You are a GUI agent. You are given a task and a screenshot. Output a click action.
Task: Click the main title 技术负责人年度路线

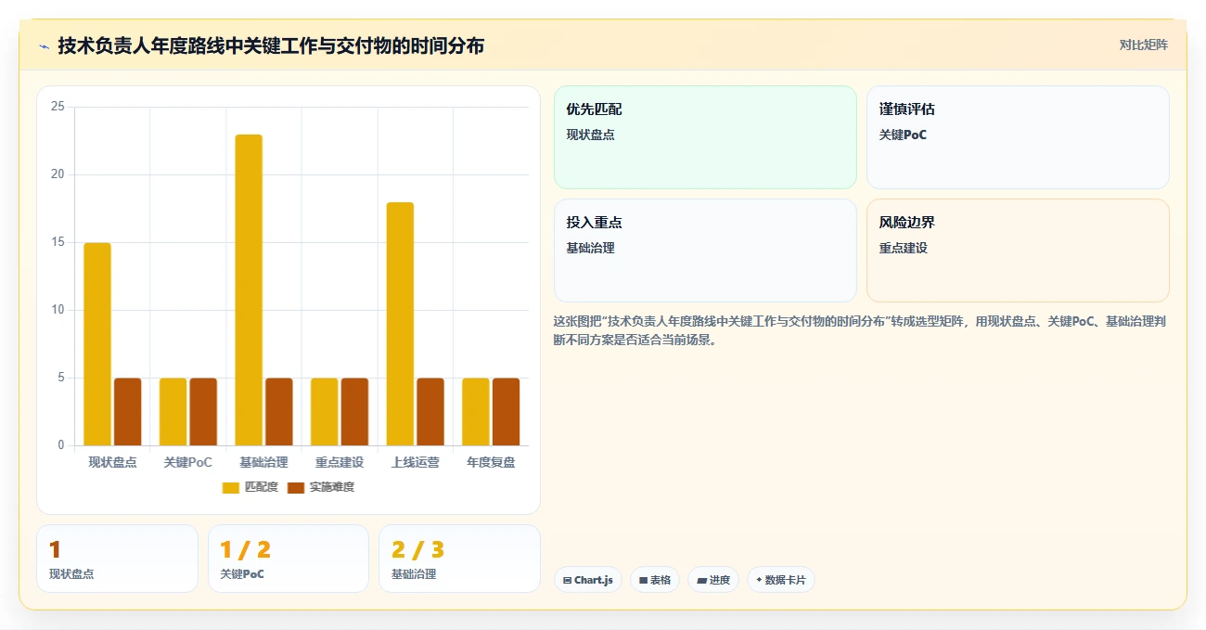(271, 45)
